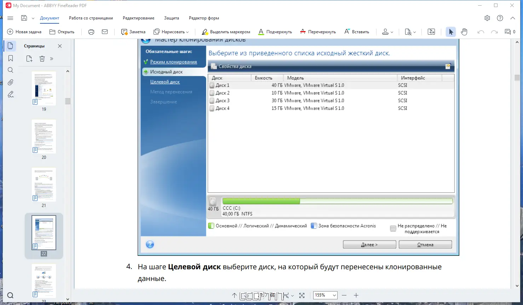Zoom out with the minus control
This screenshot has height=305, width=523.
[x=344, y=295]
